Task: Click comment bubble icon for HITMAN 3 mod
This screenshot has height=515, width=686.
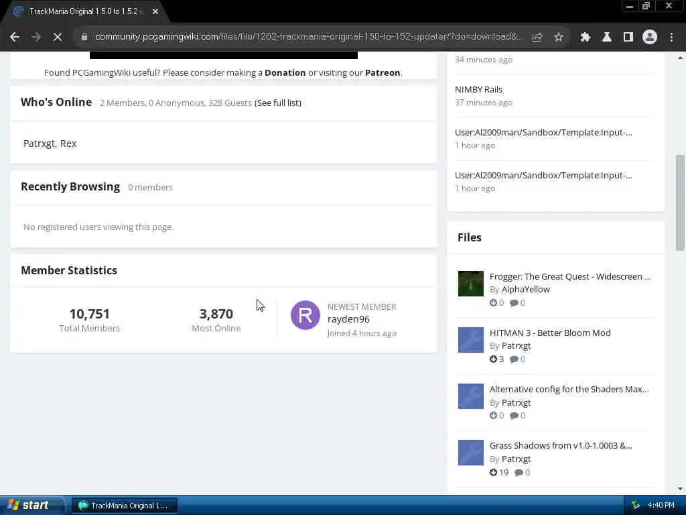Action: (x=514, y=359)
